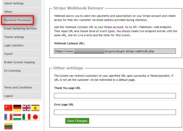The image size is (183, 131).
Task: Open Broker Symbol Mapping
Action: coord(19,62)
